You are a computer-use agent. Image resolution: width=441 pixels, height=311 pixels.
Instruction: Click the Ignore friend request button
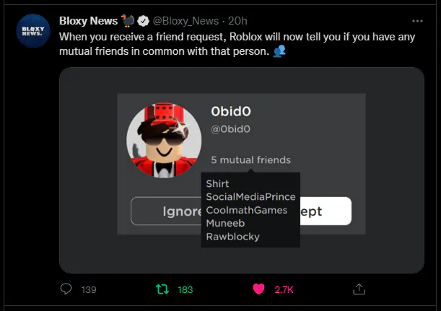[x=167, y=211]
